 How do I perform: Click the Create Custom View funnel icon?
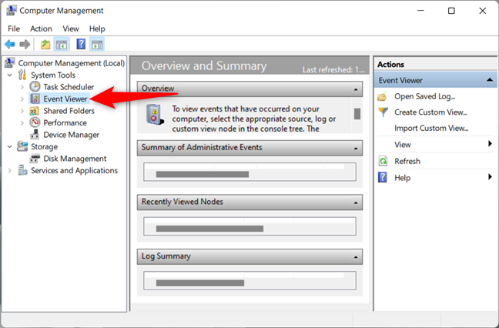383,112
